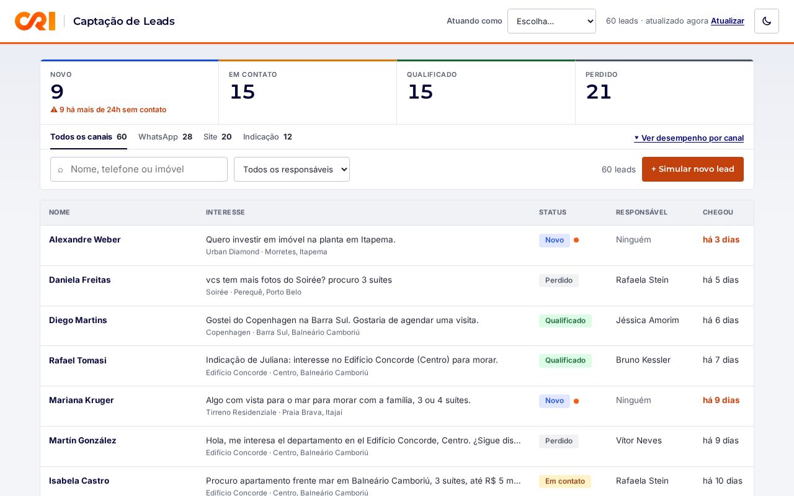
Task: Click the orange alert dot in Mariana Kruger's row
Action: (576, 401)
